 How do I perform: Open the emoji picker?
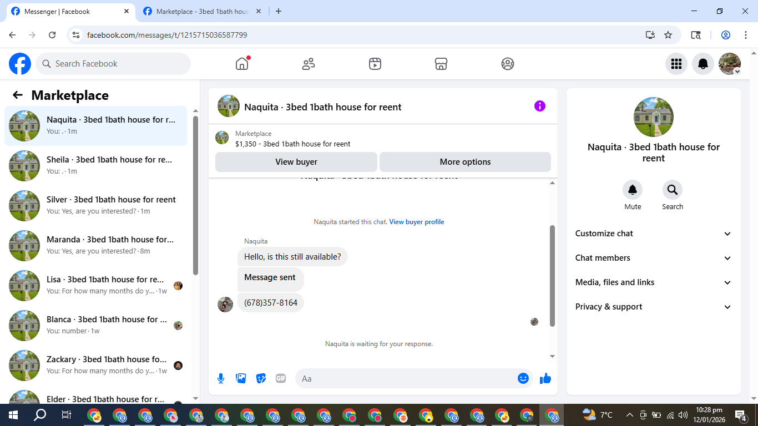point(523,378)
